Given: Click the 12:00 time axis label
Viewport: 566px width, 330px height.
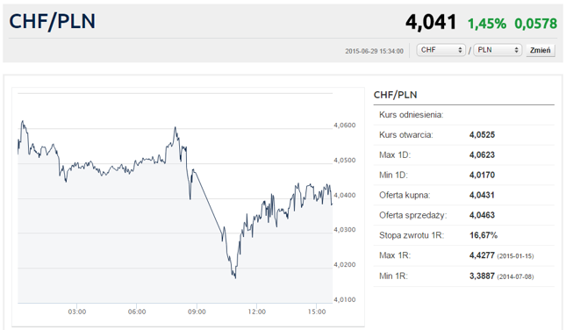Looking at the screenshot, I should tap(256, 312).
